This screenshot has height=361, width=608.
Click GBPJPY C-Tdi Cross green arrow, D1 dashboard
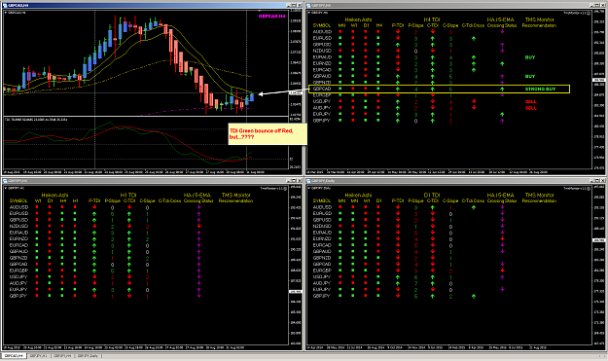tap(474, 296)
